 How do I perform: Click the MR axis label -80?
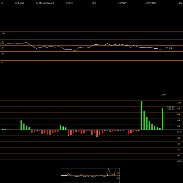tap(179, 156)
